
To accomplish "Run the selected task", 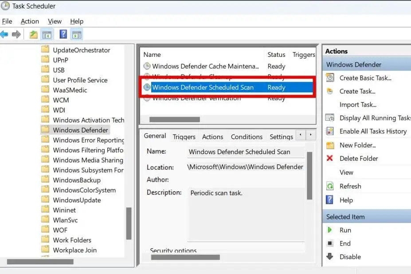I will pyautogui.click(x=345, y=230).
